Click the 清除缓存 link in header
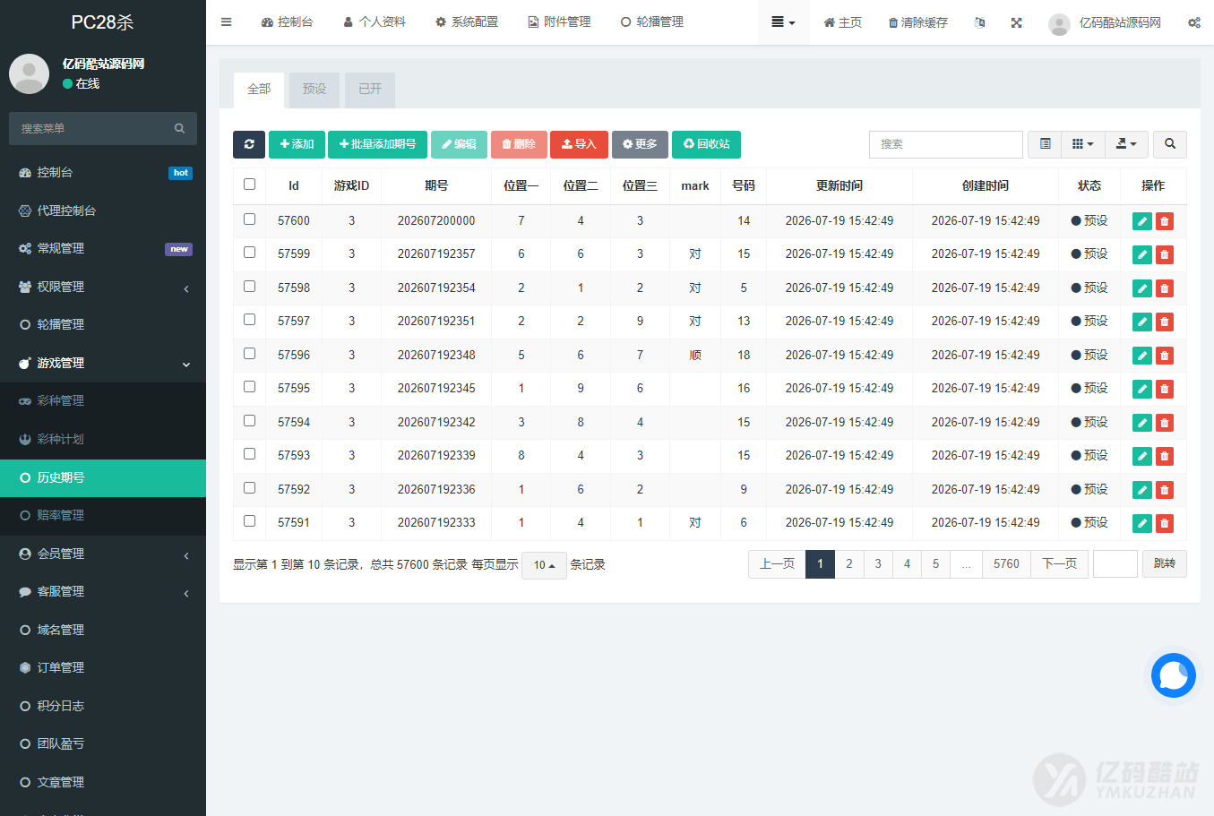Screen dimensions: 1214x816 (x=917, y=22)
